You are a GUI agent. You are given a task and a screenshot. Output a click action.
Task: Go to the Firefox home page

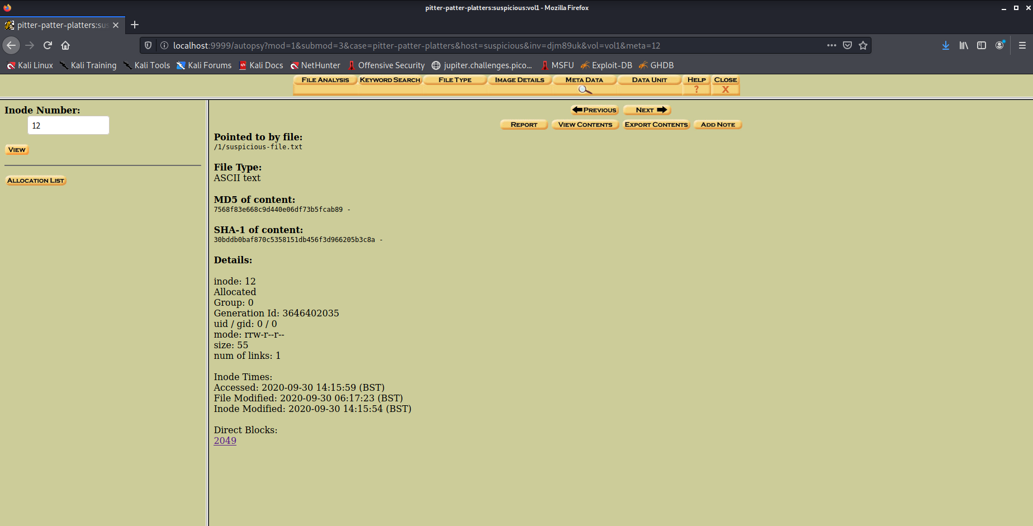point(65,45)
